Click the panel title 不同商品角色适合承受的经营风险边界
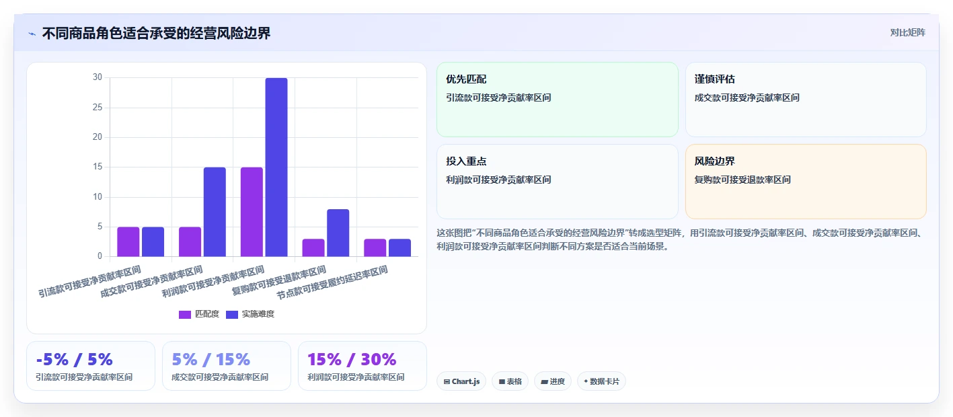The width and height of the screenshot is (953, 417). click(156, 33)
